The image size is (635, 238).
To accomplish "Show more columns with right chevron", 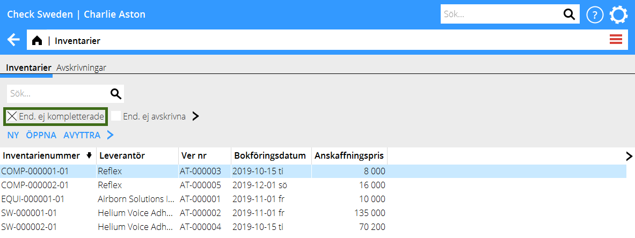I will point(629,156).
